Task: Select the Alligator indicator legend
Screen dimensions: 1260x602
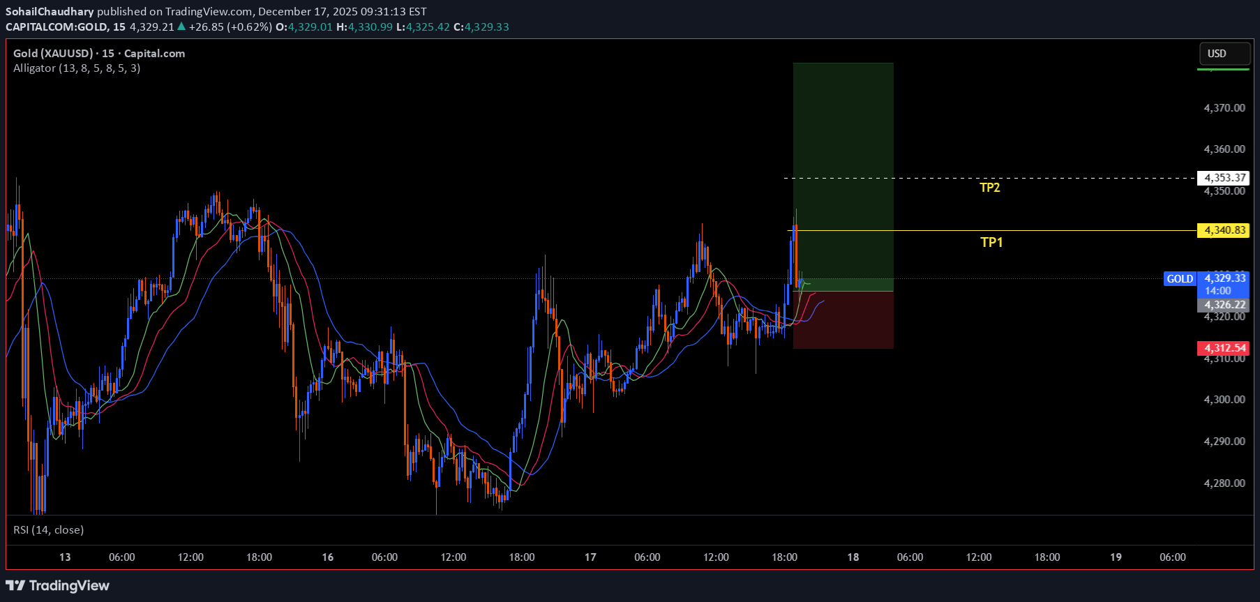Action: 77,68
